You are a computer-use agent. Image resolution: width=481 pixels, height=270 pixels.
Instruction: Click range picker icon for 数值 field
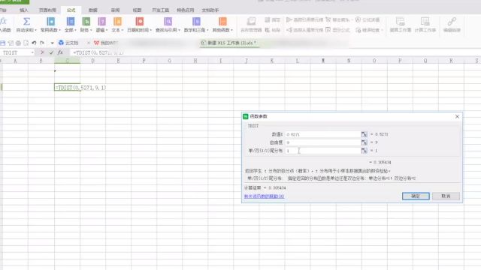tap(364, 134)
